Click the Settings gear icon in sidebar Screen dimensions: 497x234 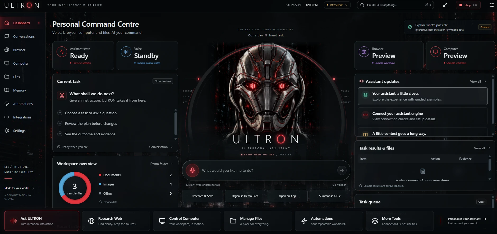(7, 131)
